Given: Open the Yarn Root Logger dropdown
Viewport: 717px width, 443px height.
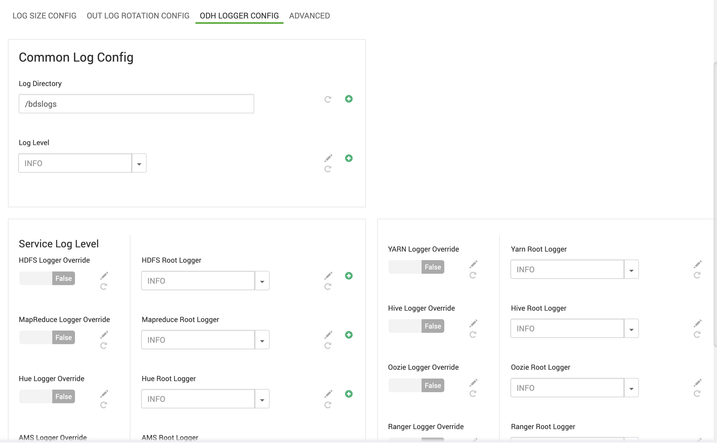Looking at the screenshot, I should click(631, 269).
